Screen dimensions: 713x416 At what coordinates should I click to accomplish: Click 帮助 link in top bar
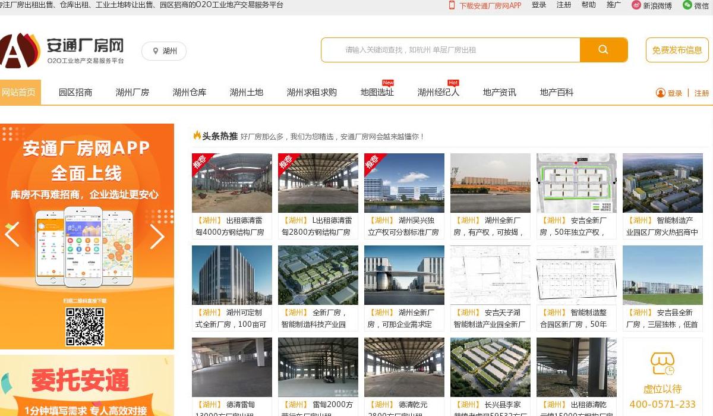pos(589,5)
